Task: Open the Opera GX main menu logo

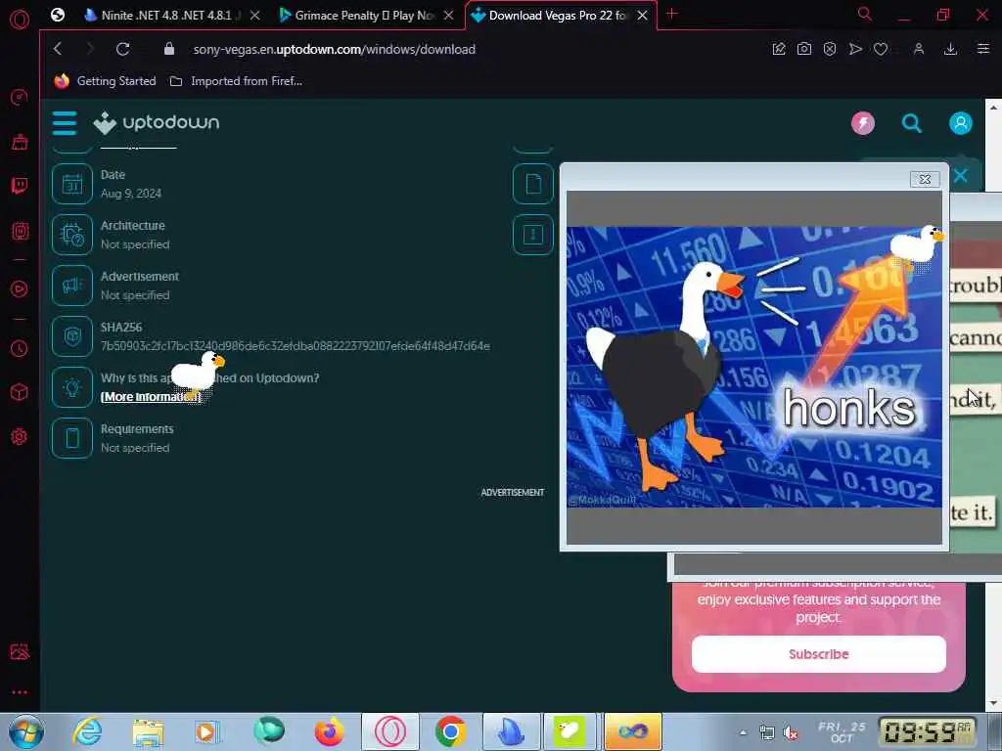Action: tap(20, 20)
